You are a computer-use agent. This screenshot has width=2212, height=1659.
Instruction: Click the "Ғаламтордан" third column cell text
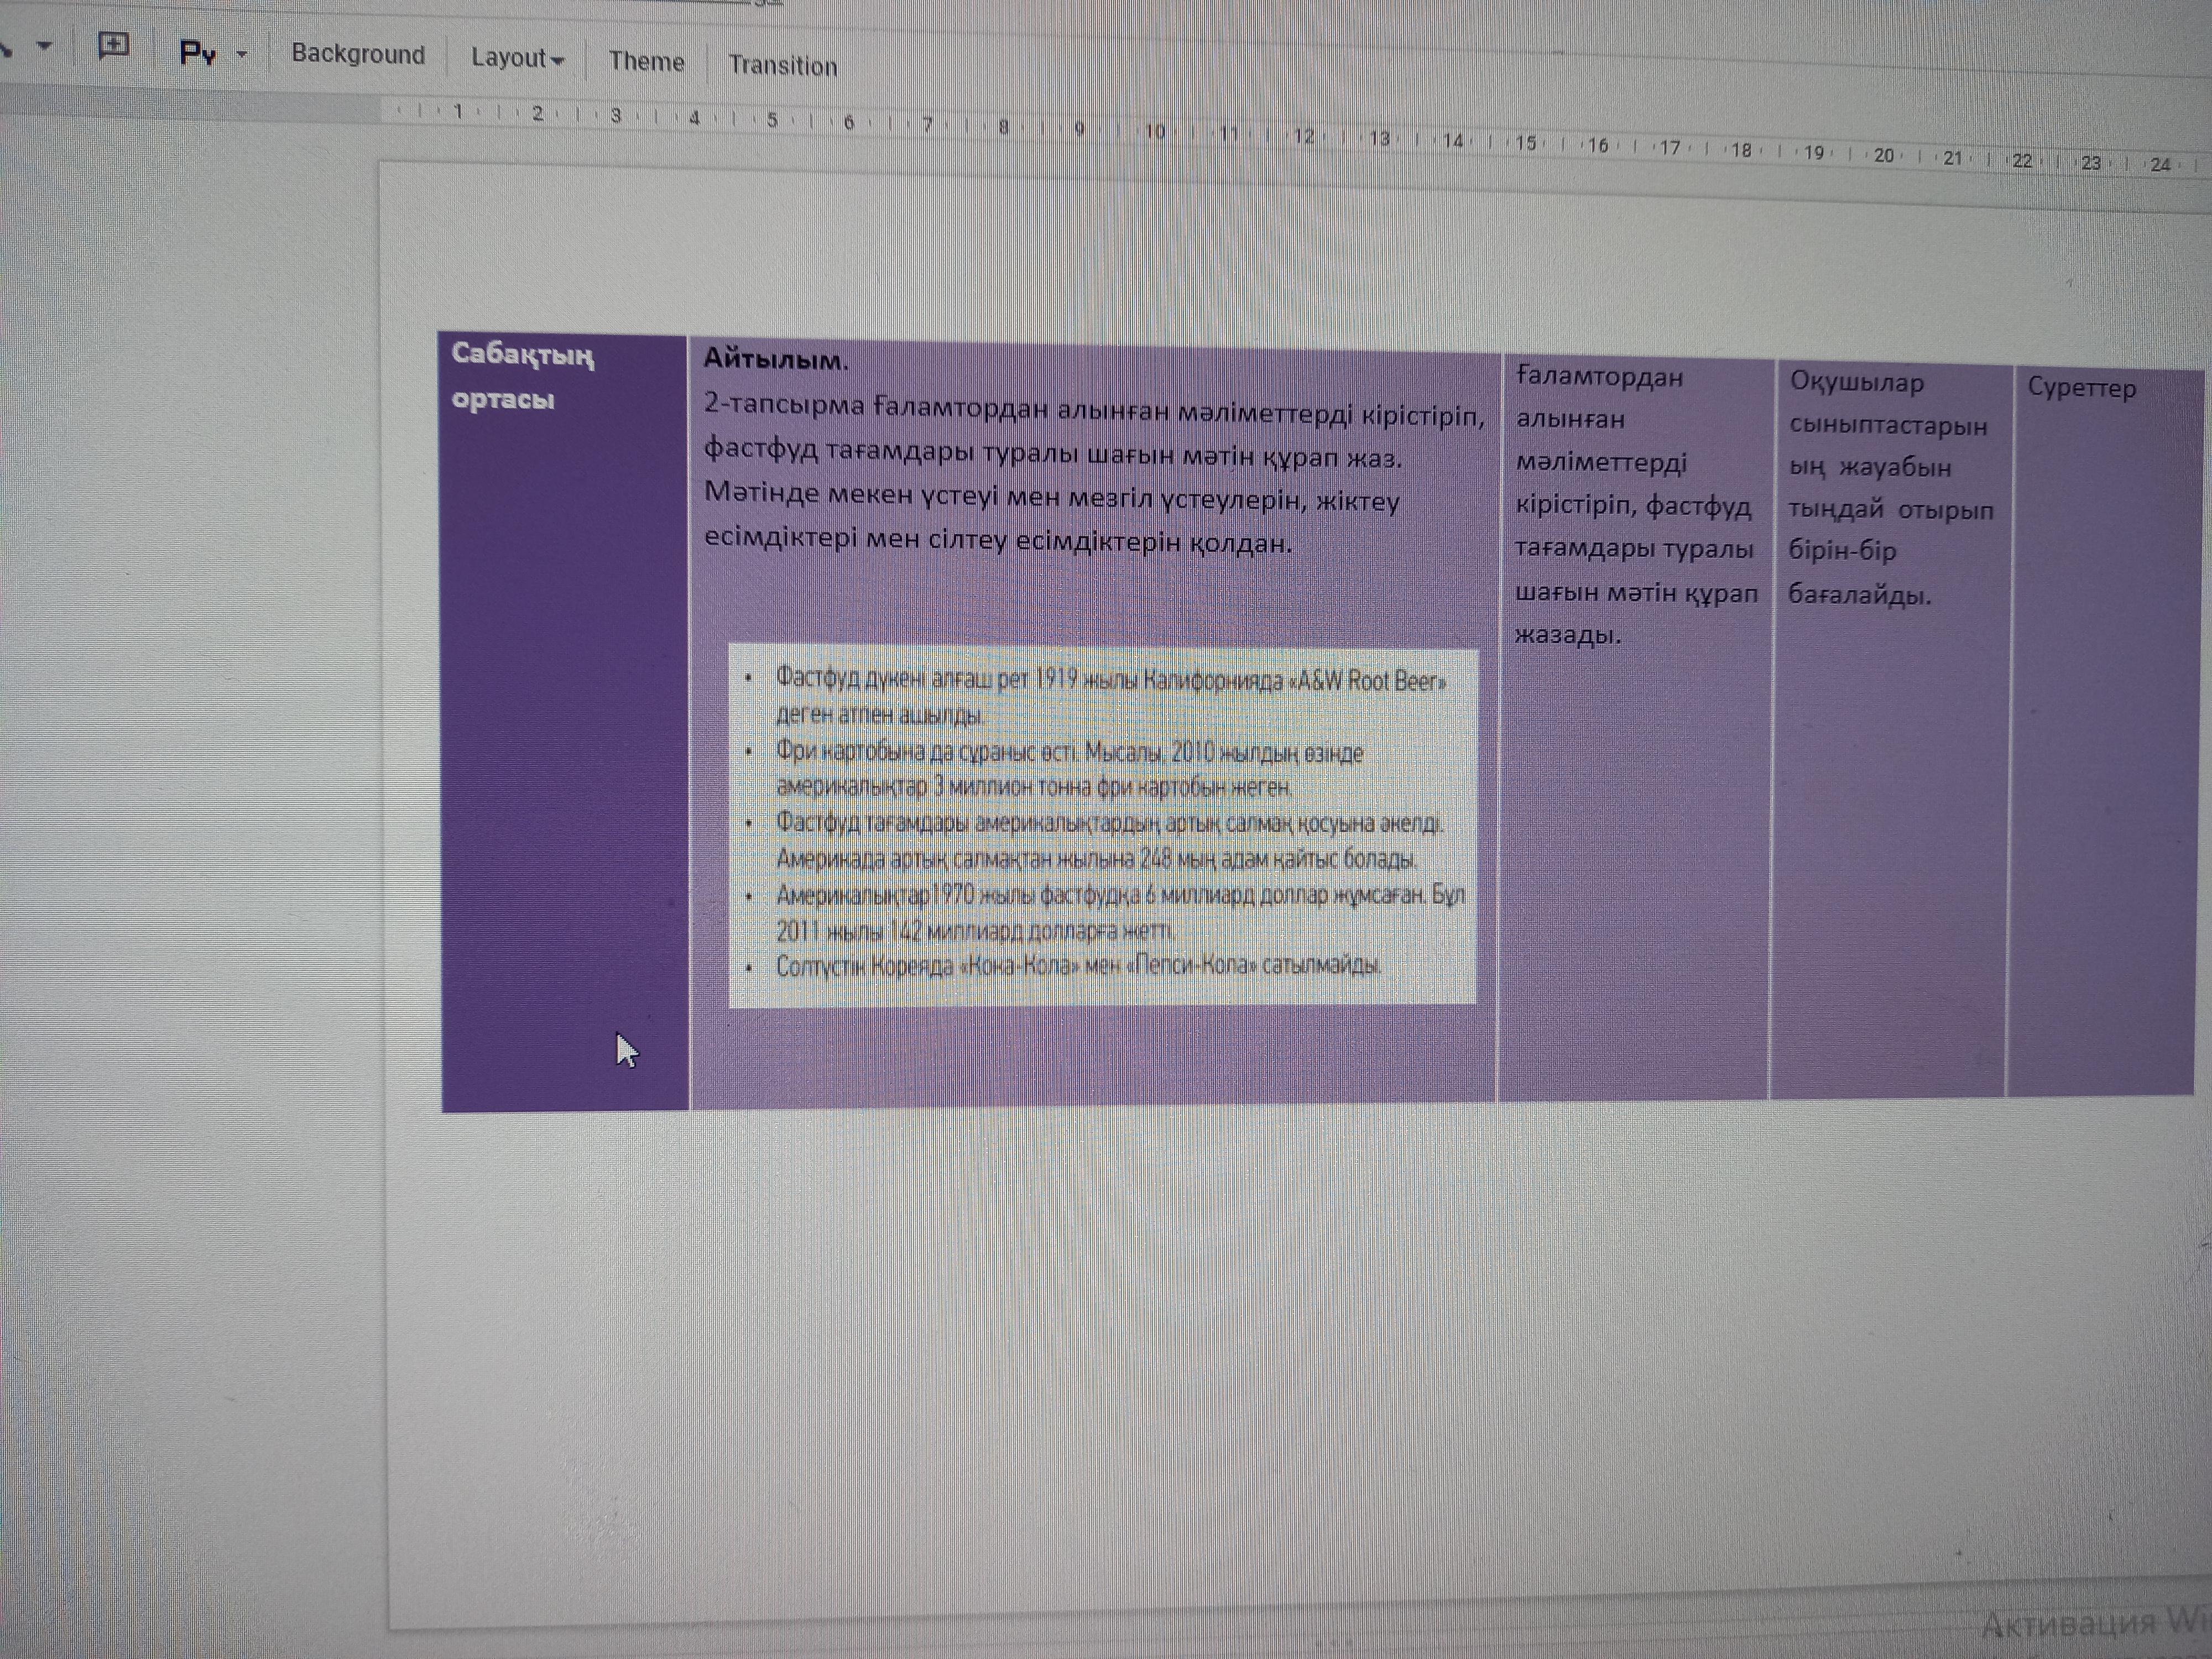1599,378
